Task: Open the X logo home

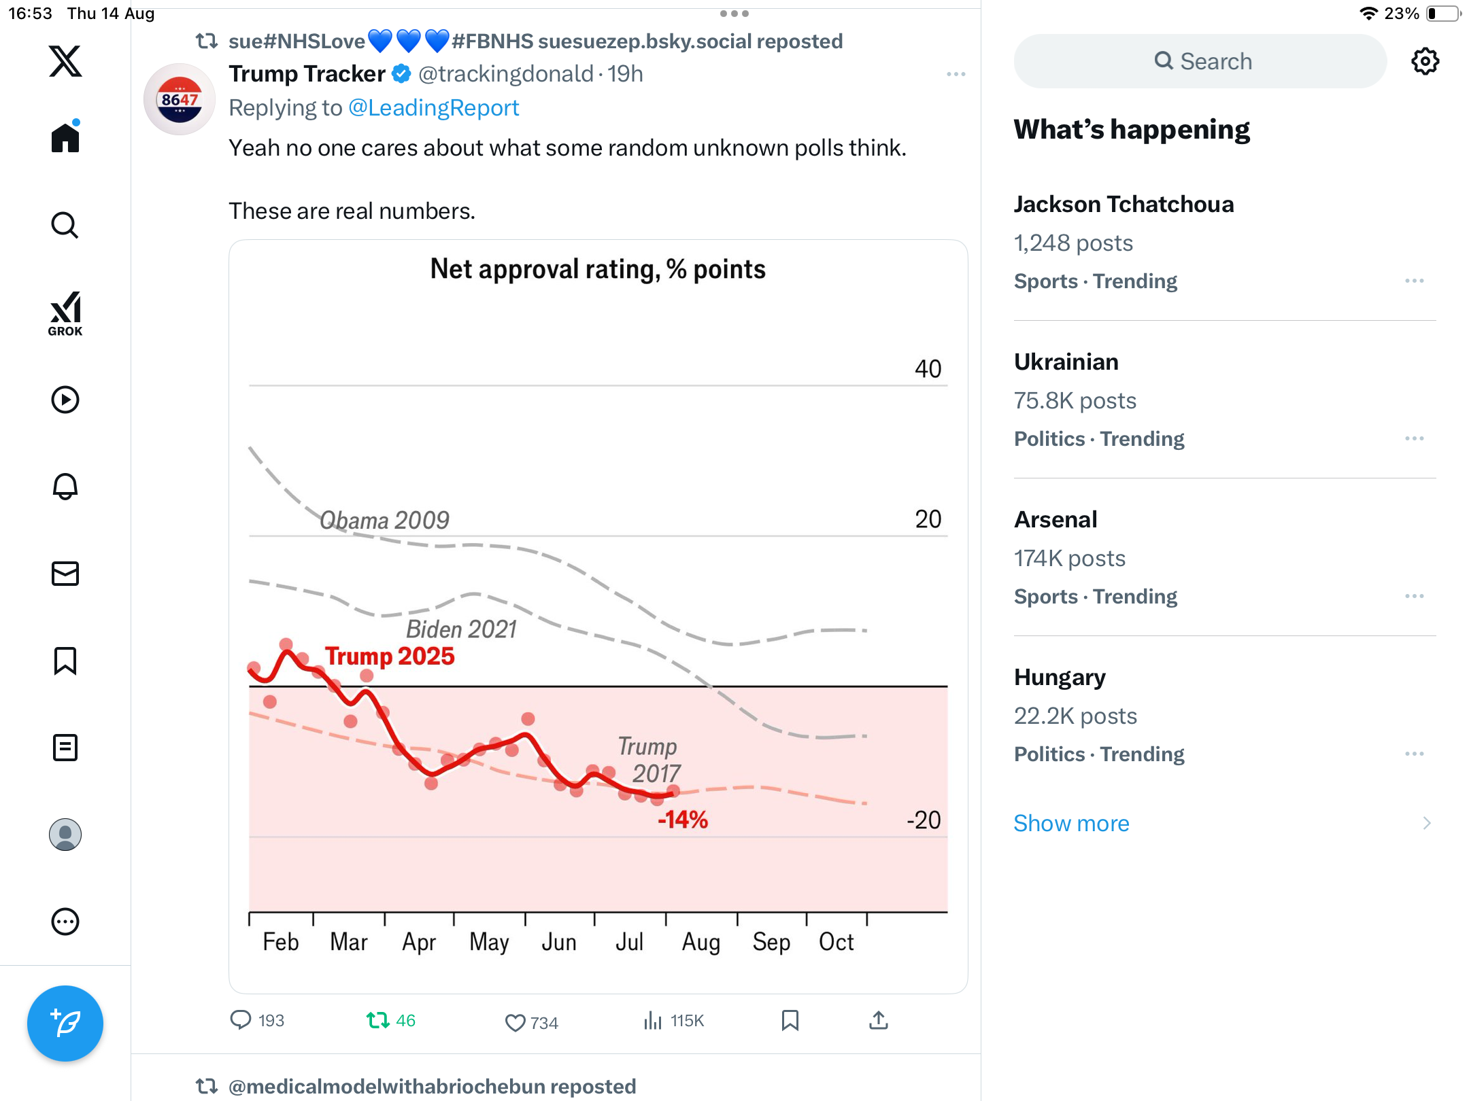Action: (65, 61)
